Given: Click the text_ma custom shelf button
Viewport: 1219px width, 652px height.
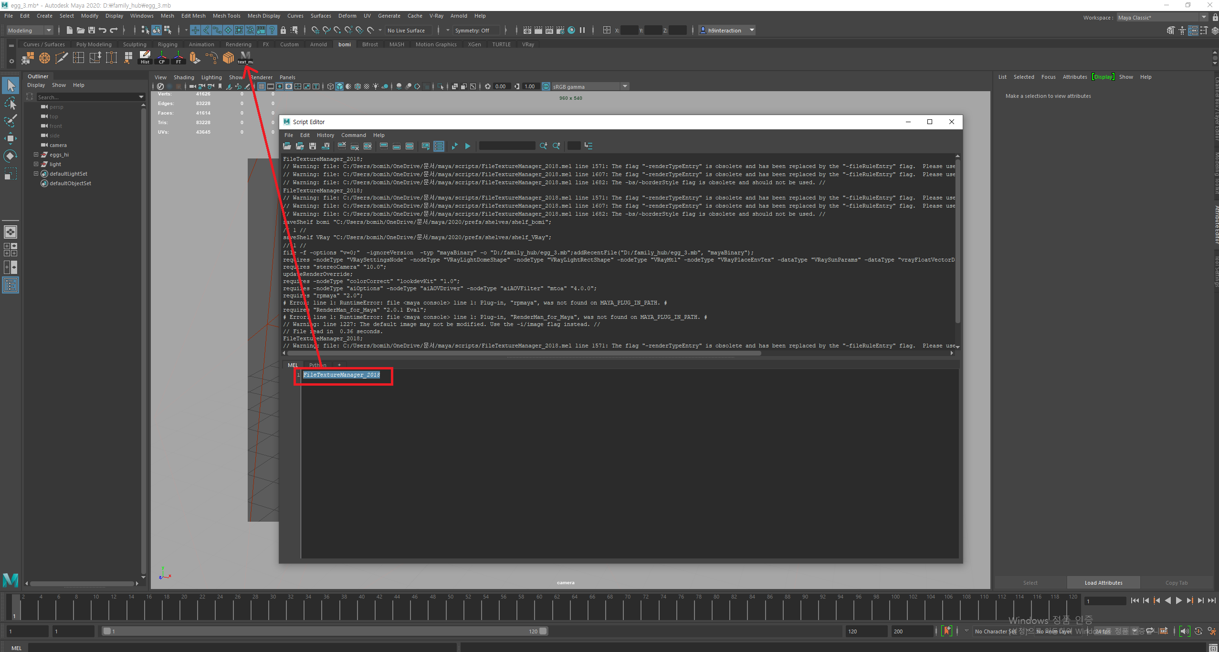Looking at the screenshot, I should (x=245, y=58).
